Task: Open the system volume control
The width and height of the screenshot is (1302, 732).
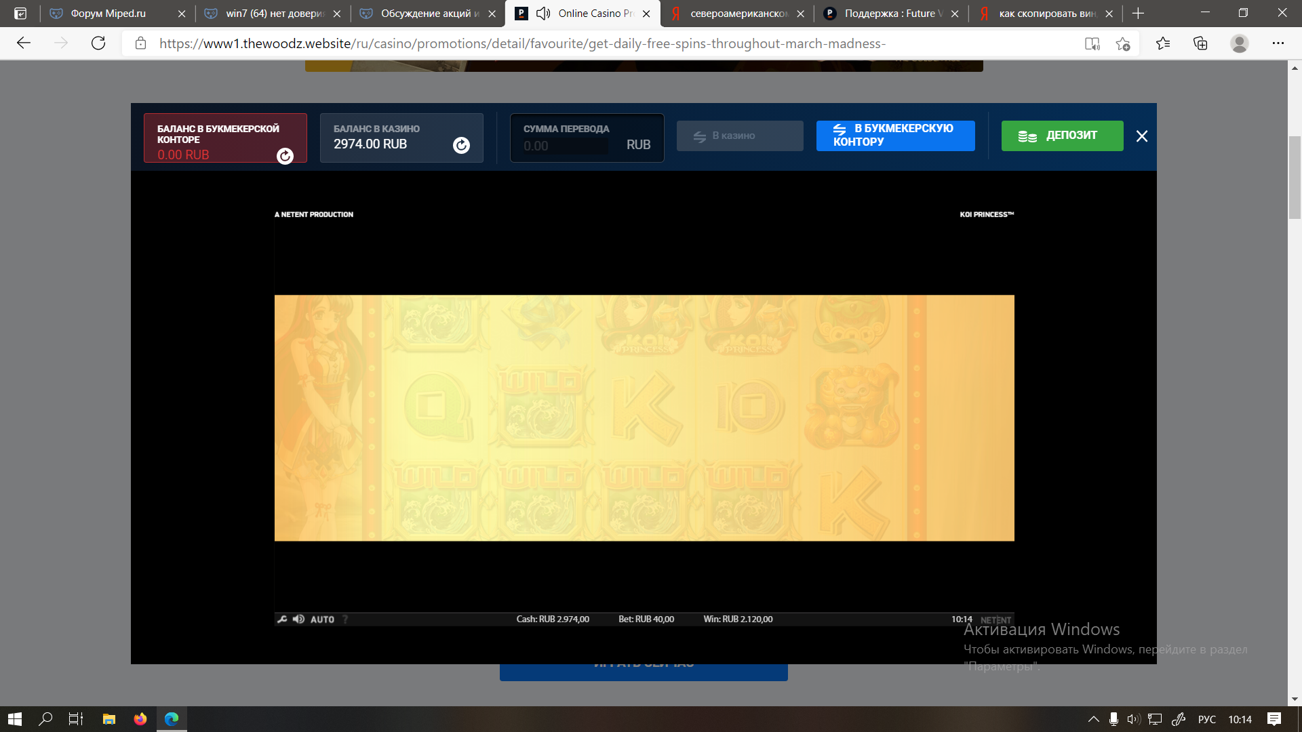Action: tap(1133, 719)
